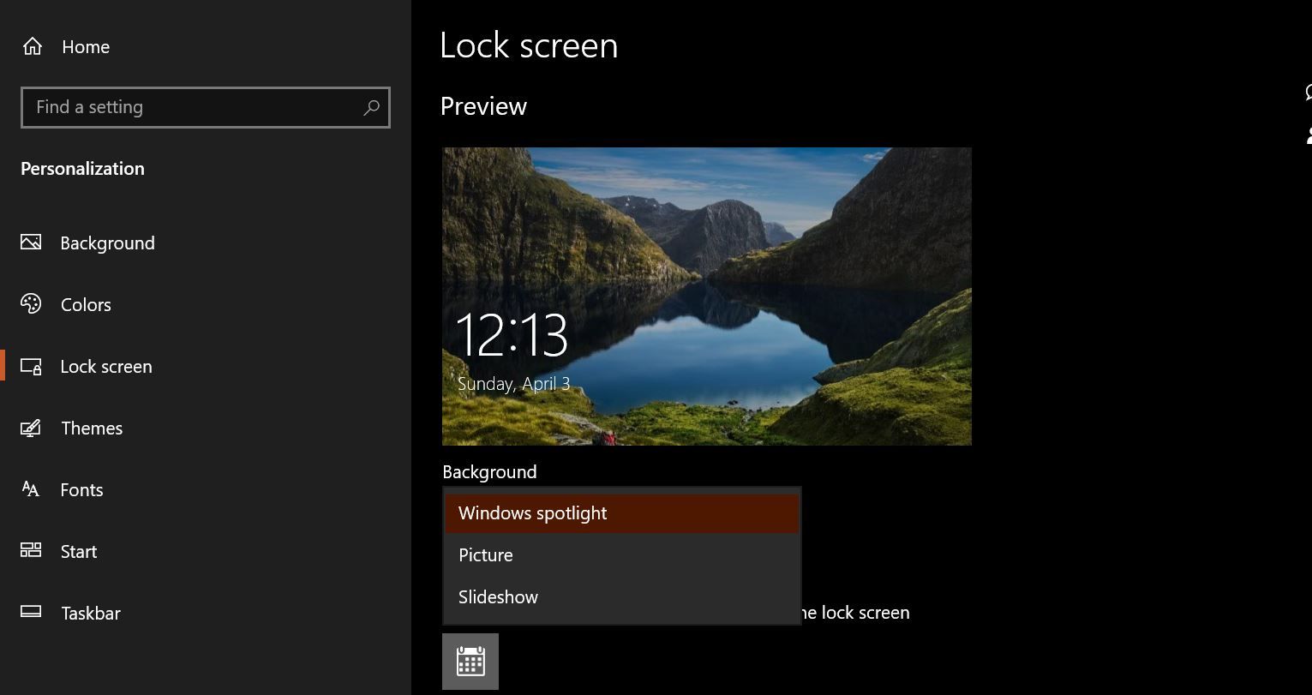Open Colors settings via the palette icon
This screenshot has width=1312, height=695.
tap(31, 304)
